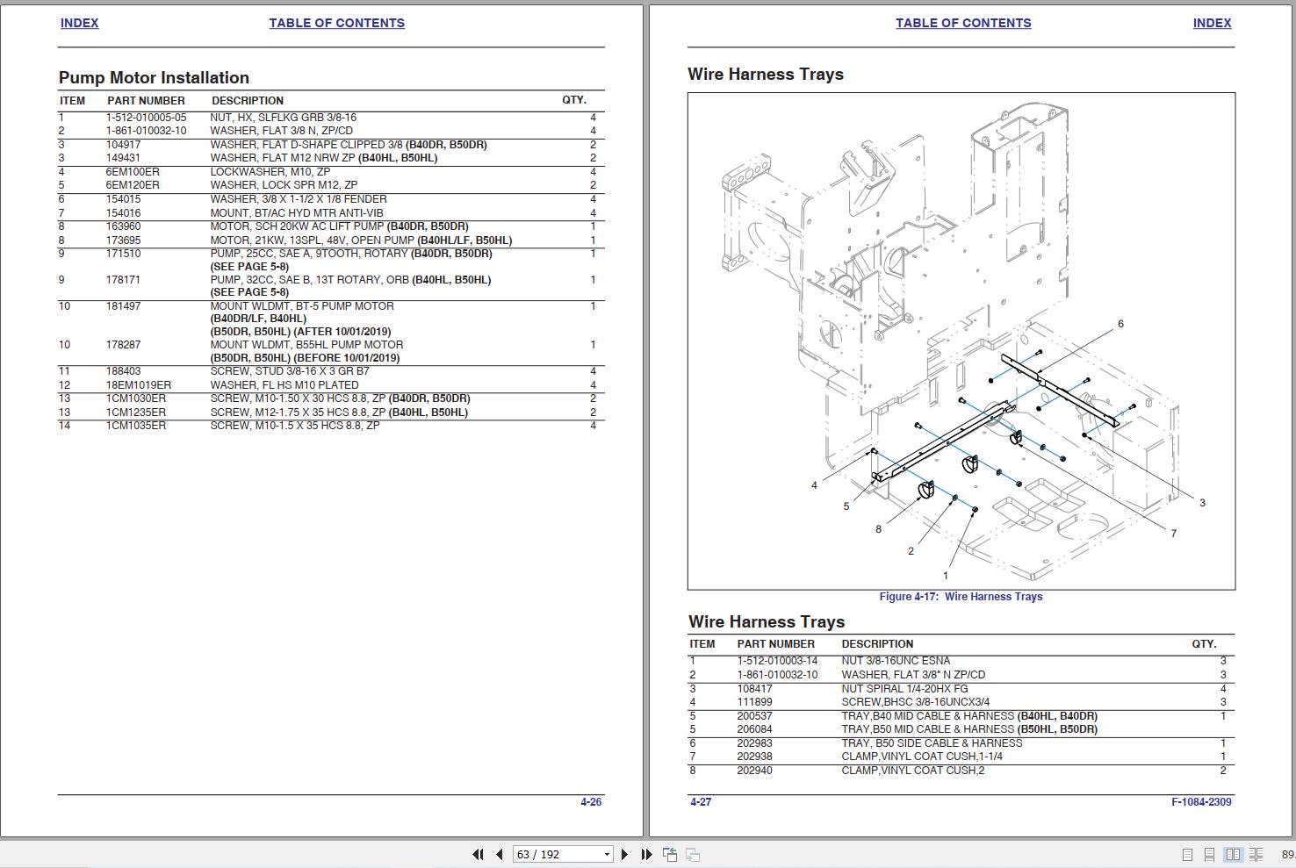
Task: Click Figure 4-17 Wire Harness Trays caption
Action: pyautogui.click(x=961, y=596)
